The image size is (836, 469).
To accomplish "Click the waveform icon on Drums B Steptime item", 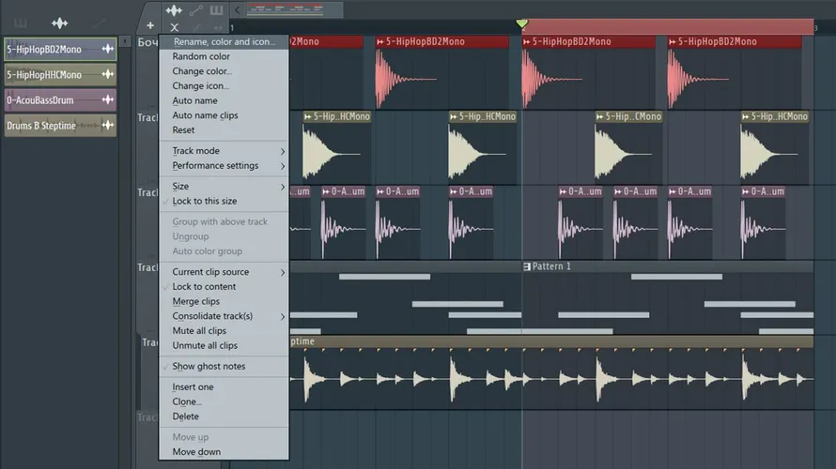I will pyautogui.click(x=108, y=125).
